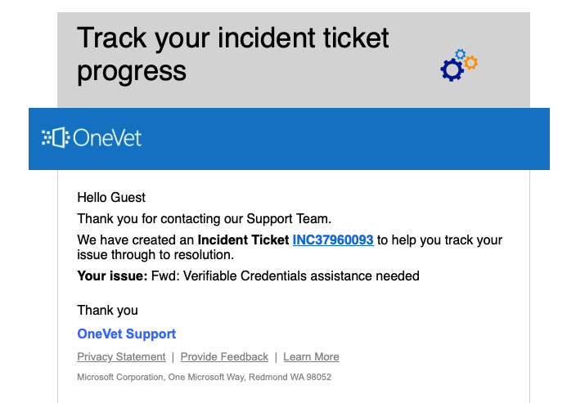The height and width of the screenshot is (403, 576).
Task: Click 'Thank you for contacting our Support Team'
Action: coord(204,219)
